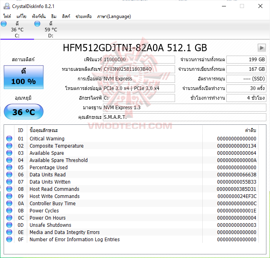Click blue status icon beside Critical Warning
The height and width of the screenshot is (258, 270).
coord(9,139)
